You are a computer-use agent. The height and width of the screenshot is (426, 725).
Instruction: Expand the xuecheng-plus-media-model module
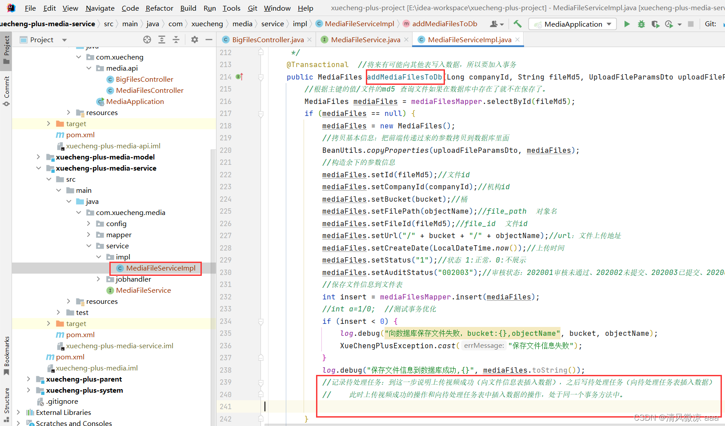point(38,157)
